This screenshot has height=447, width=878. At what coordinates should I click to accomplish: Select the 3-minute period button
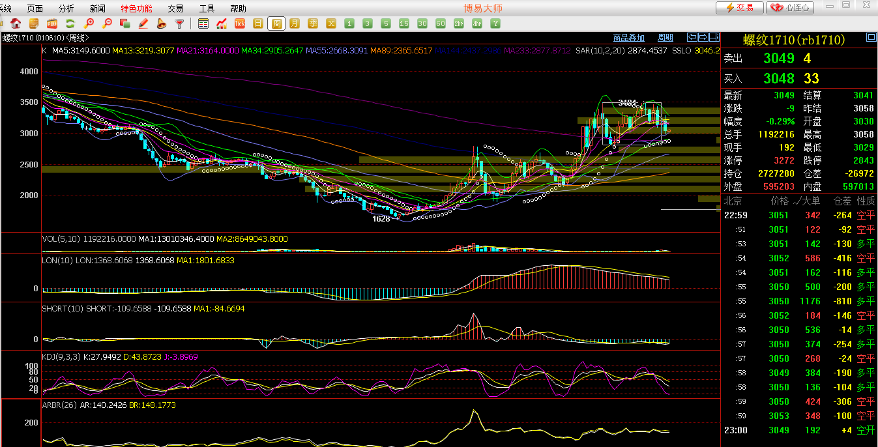click(x=368, y=23)
